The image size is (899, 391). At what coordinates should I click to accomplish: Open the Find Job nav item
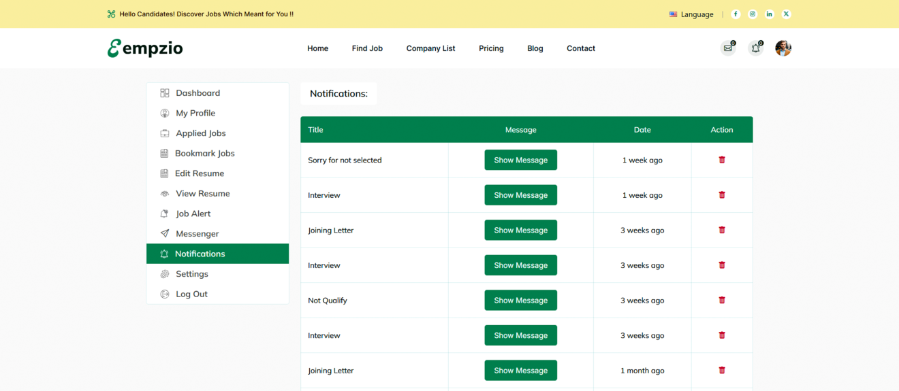pos(367,48)
